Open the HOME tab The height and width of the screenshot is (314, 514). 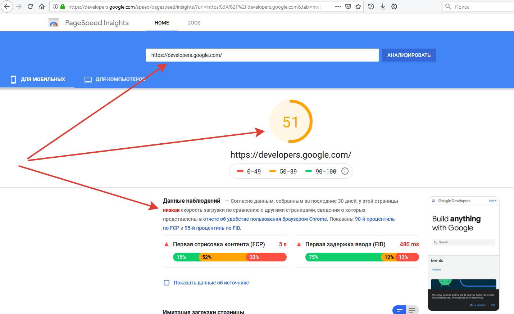click(162, 23)
